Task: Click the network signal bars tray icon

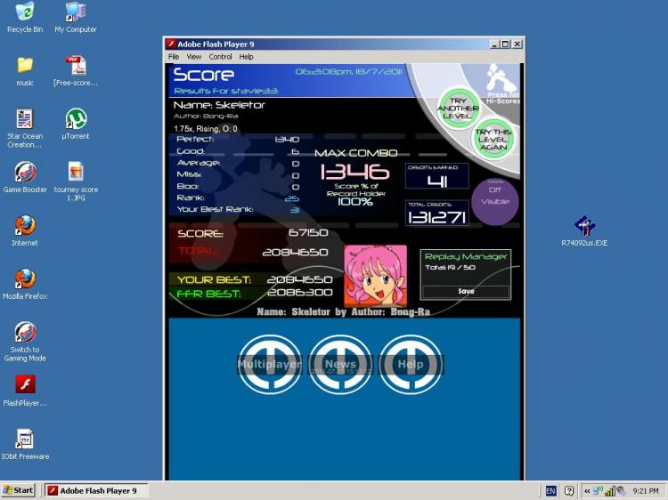Action: pos(610,490)
